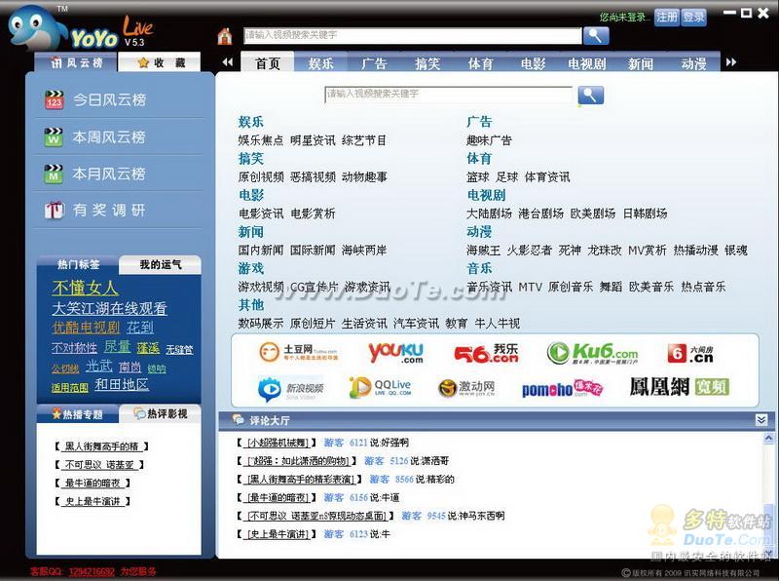Switch to 热评影视 tab

(x=160, y=414)
